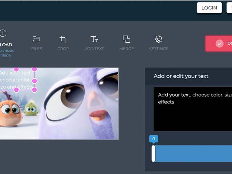Select the Crop tool icon
Viewport: 232px width, 174px height.
click(63, 39)
